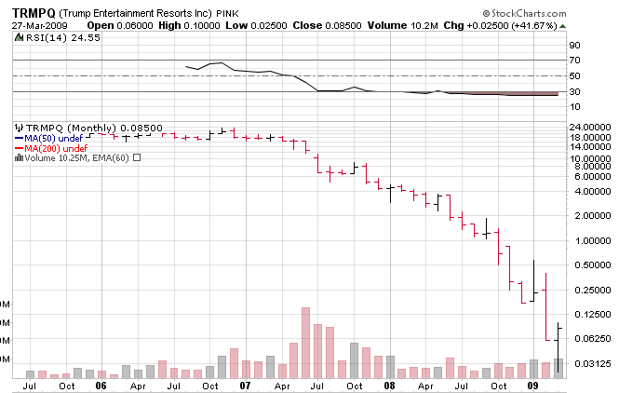Screen dimensions: 619x393
Task: Click the RSI 70 overbought level label
Action: pyautogui.click(x=574, y=61)
